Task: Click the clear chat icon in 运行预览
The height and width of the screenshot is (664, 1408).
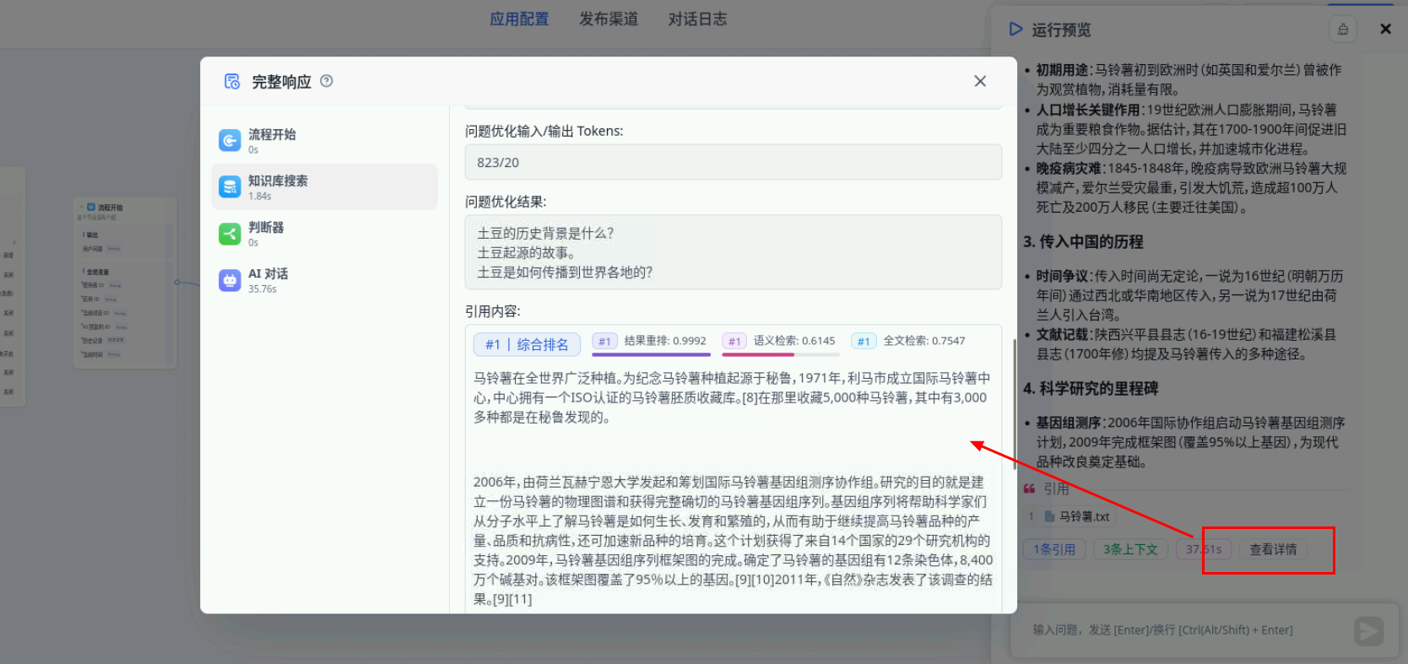Action: point(1343,30)
